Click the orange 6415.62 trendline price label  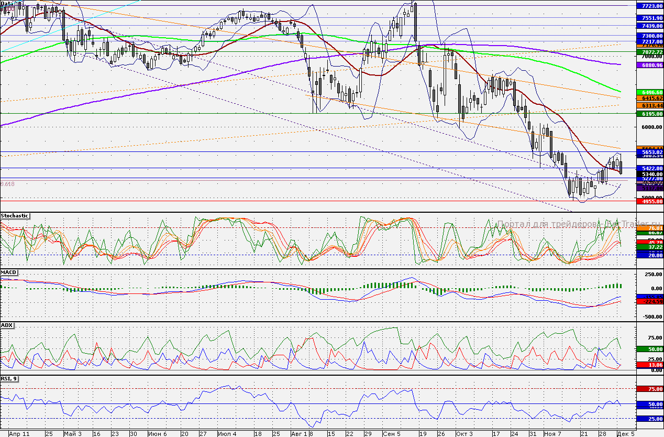point(649,98)
